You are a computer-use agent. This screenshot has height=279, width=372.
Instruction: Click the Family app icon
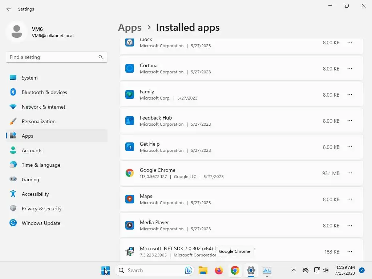click(x=130, y=94)
